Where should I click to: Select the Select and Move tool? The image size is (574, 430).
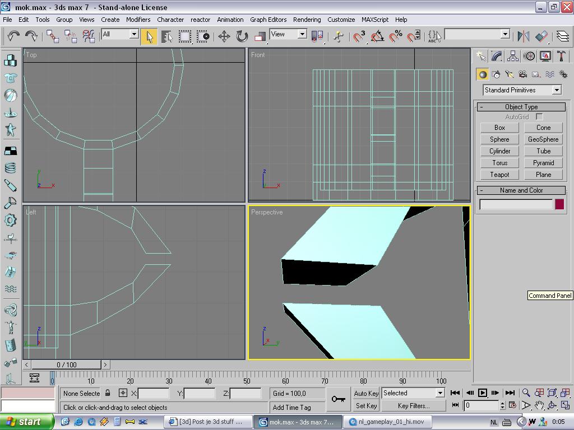pos(224,37)
